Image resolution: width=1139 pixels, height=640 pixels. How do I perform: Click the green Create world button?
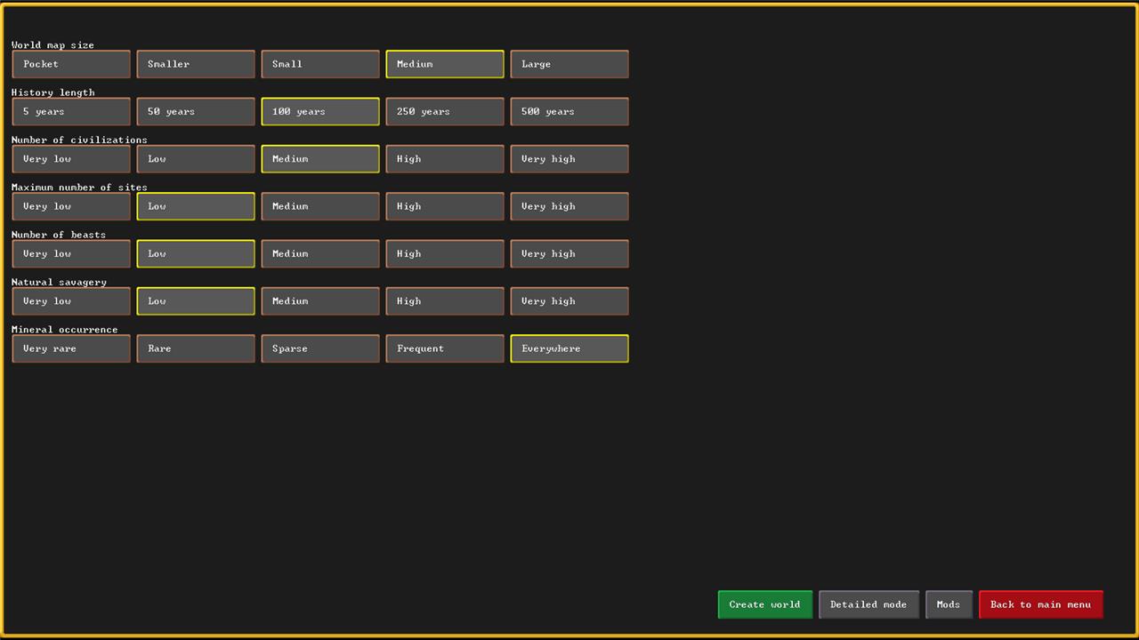point(764,604)
